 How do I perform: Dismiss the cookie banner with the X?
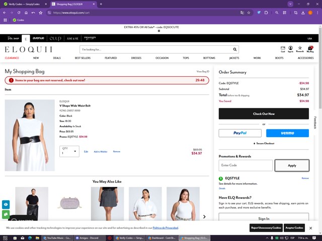pyautogui.click(x=311, y=228)
